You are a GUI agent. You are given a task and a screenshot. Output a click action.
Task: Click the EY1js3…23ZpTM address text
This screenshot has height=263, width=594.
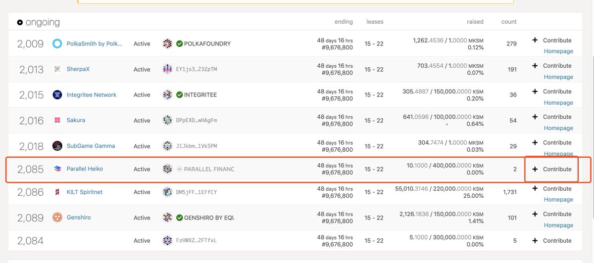click(x=197, y=69)
